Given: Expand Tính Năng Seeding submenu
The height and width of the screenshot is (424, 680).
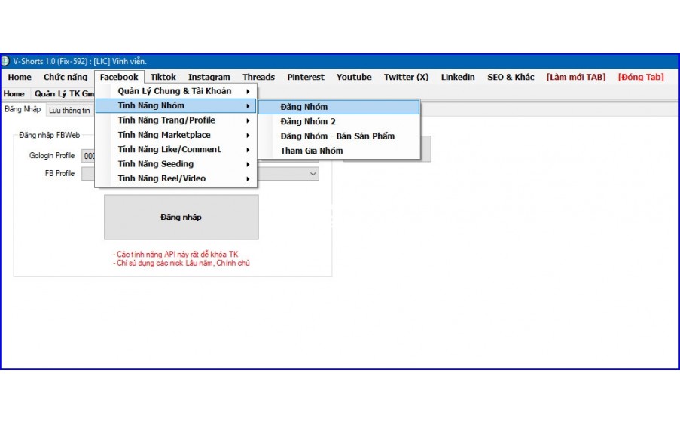Looking at the screenshot, I should 176,164.
